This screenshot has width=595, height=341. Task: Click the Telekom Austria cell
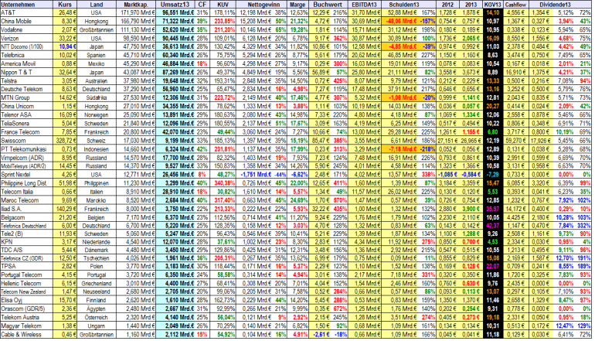26,317
